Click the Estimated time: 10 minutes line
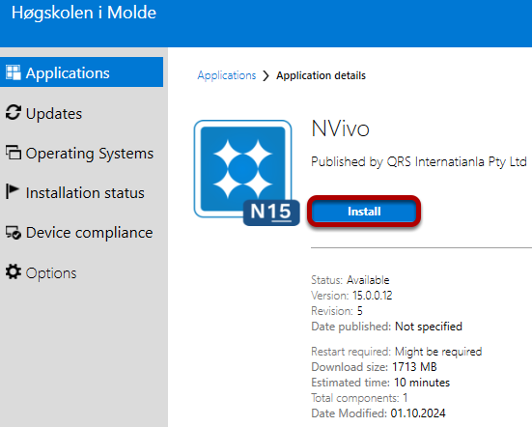The image size is (532, 427). pos(380,383)
